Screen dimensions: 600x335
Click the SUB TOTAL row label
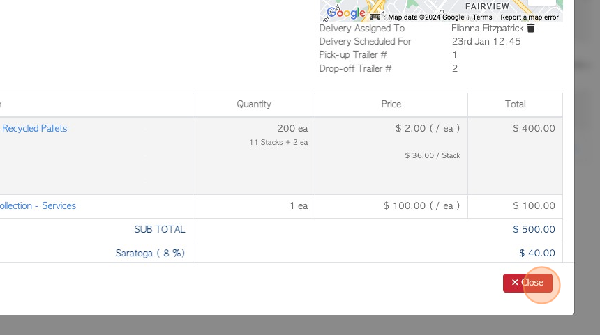[160, 230]
